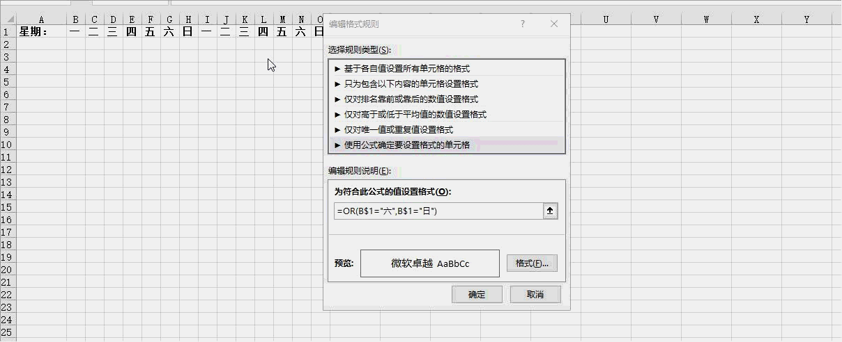The image size is (842, 342).
Task: Select cell H1 containing 日
Action: (188, 31)
